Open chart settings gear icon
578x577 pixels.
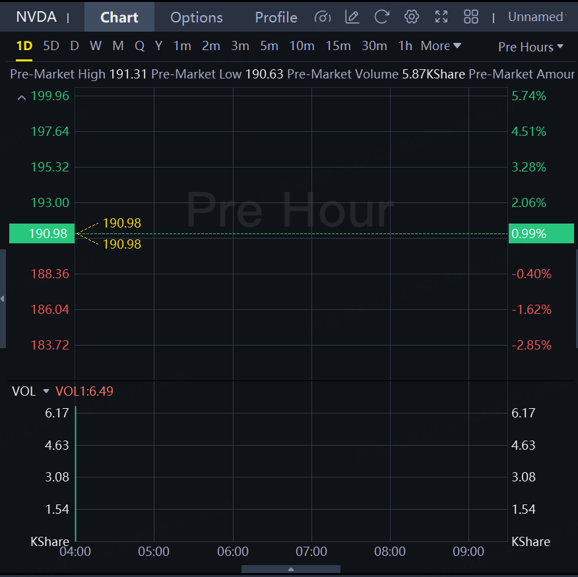point(412,17)
